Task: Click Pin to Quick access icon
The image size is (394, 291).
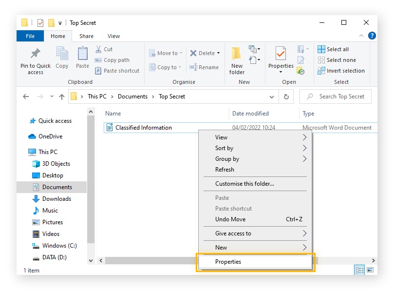Action: (36, 53)
